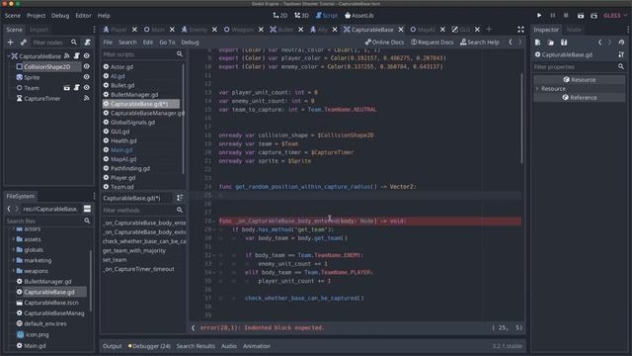Open Online Docs

pos(384,42)
